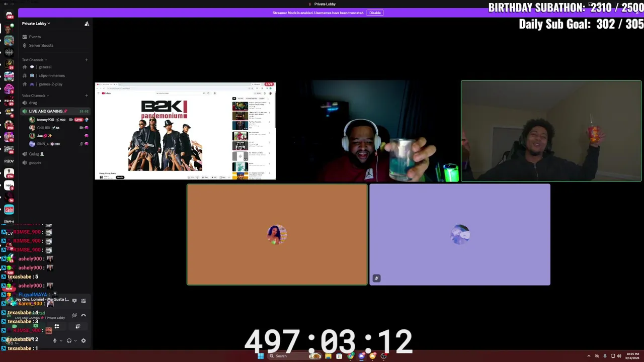Add a new text channel with plus icon
Viewport: 644px width, 362px height.
click(x=86, y=60)
